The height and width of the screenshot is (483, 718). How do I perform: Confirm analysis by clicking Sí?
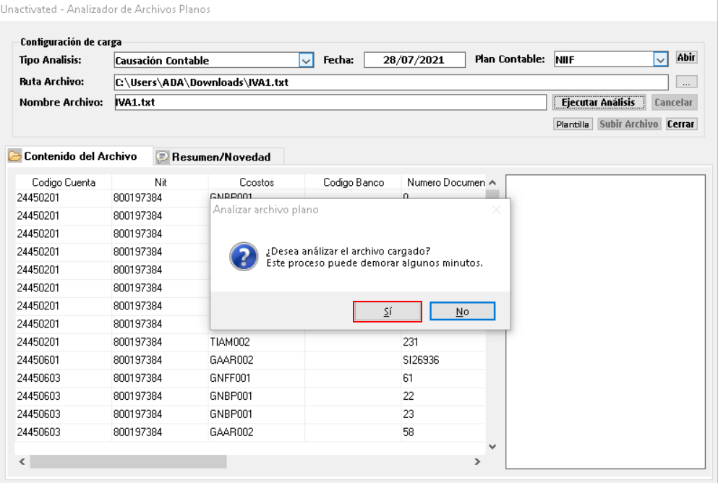(387, 312)
